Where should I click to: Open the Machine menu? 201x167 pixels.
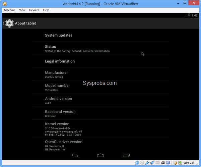10,10
